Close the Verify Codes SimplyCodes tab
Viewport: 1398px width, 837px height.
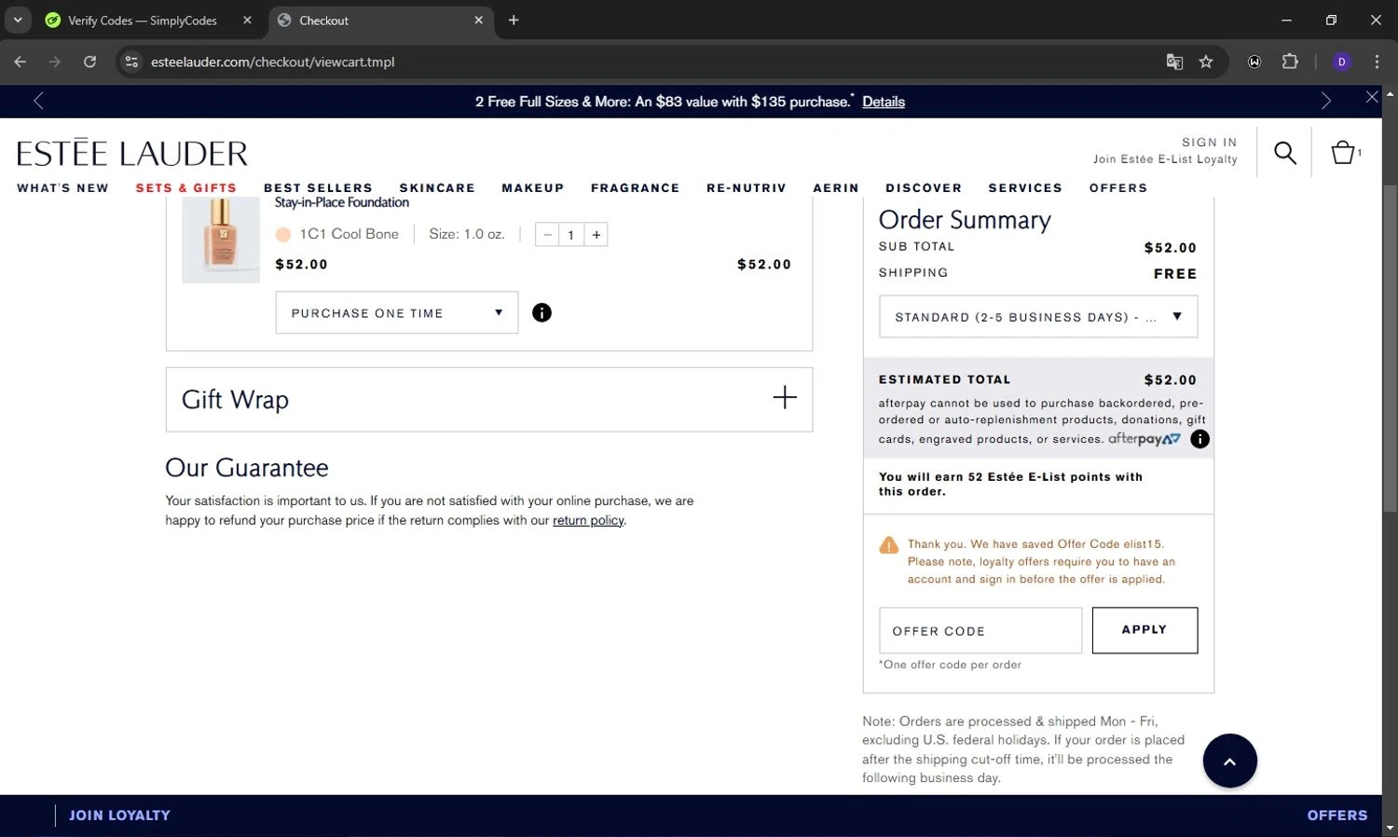tap(247, 20)
